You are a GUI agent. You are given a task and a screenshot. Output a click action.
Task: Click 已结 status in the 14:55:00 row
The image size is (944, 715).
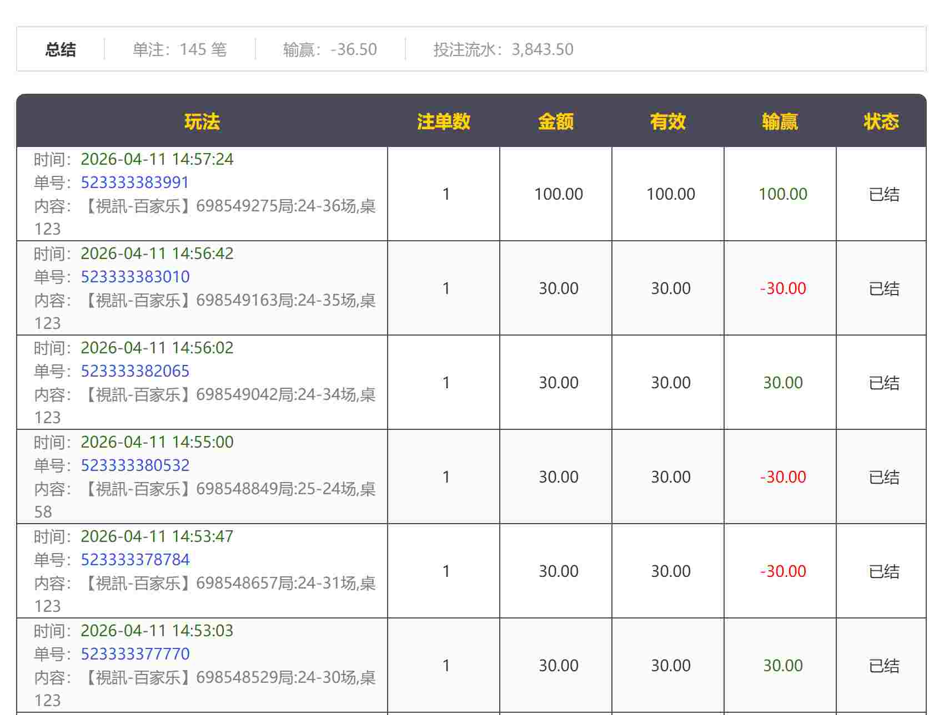tap(883, 477)
